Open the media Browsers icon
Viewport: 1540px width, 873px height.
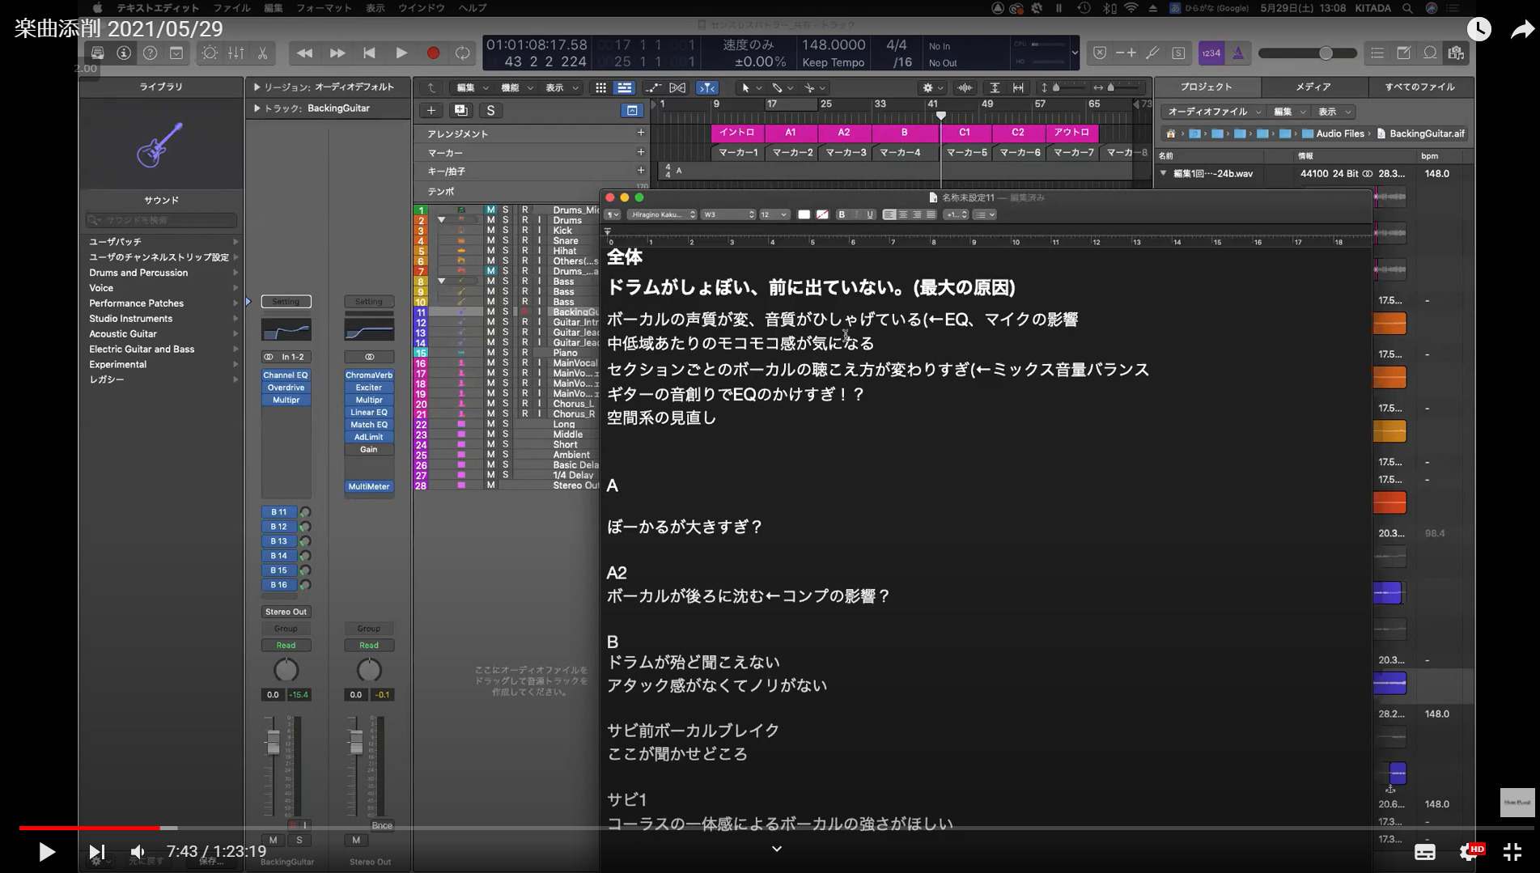pos(1456,53)
